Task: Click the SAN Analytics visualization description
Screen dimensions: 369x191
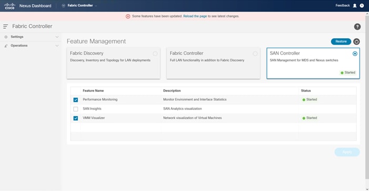Action: [182, 109]
